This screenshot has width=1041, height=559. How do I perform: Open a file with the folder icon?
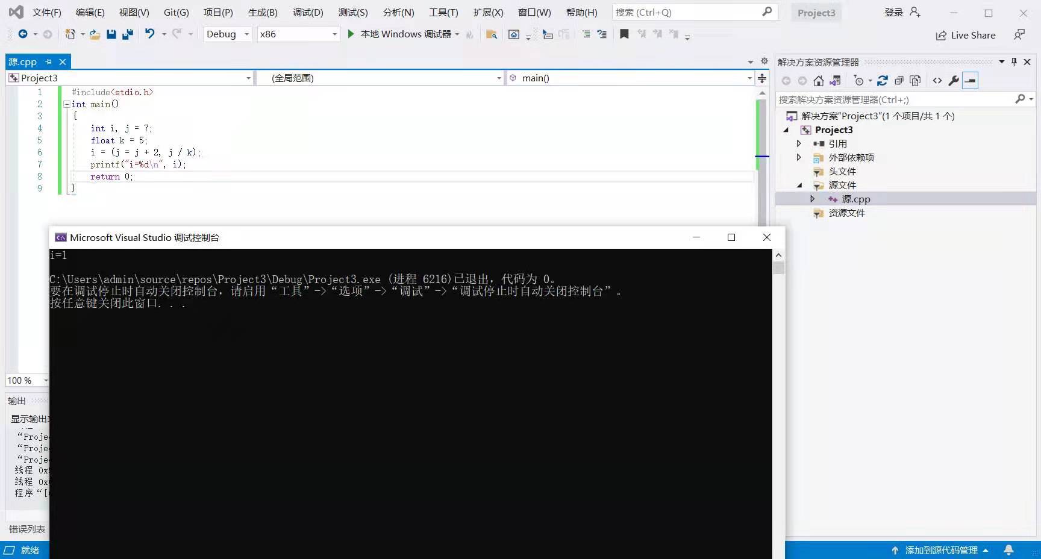[x=95, y=34]
